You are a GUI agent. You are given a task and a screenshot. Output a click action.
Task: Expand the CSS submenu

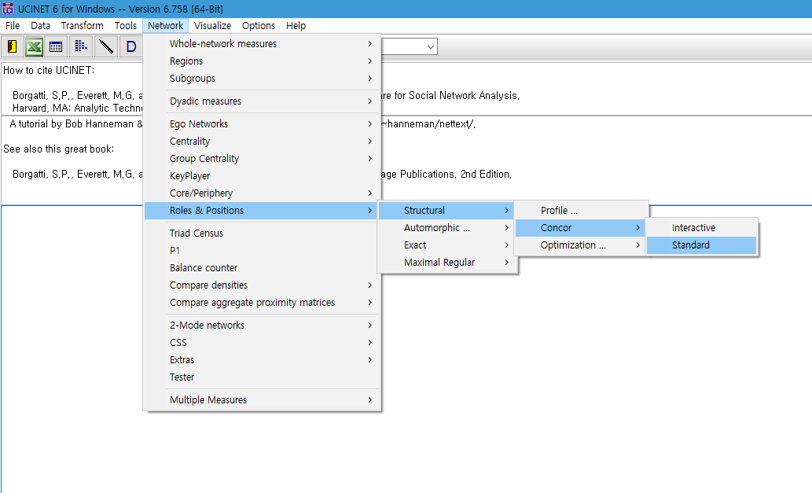(262, 342)
